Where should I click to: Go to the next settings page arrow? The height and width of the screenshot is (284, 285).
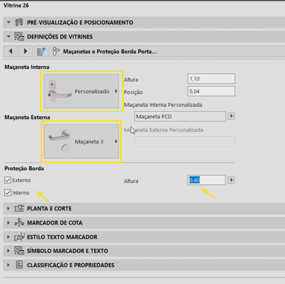tap(26, 52)
